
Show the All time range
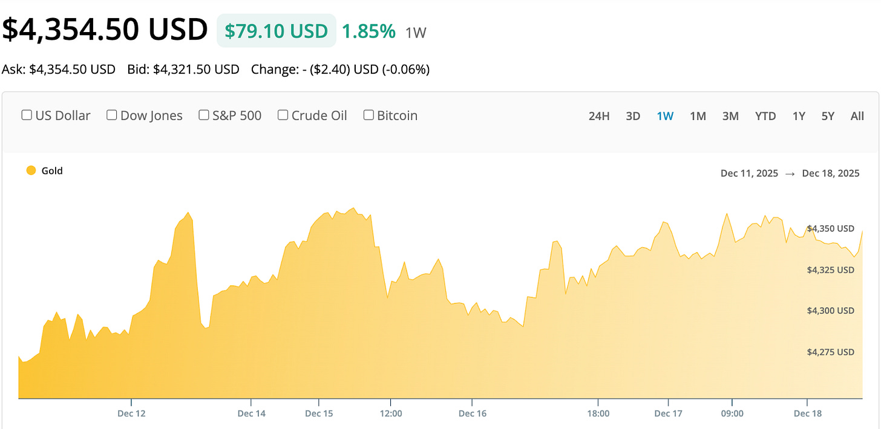[857, 116]
